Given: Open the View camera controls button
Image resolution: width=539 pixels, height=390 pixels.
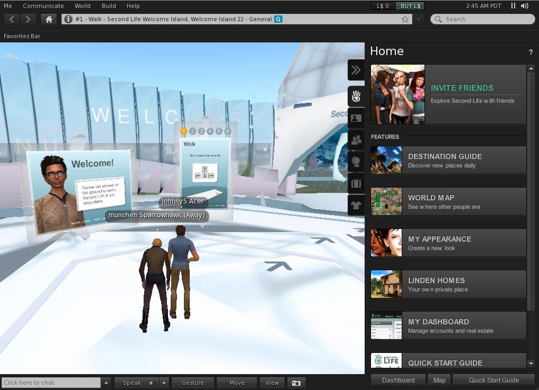Looking at the screenshot, I should (x=272, y=383).
